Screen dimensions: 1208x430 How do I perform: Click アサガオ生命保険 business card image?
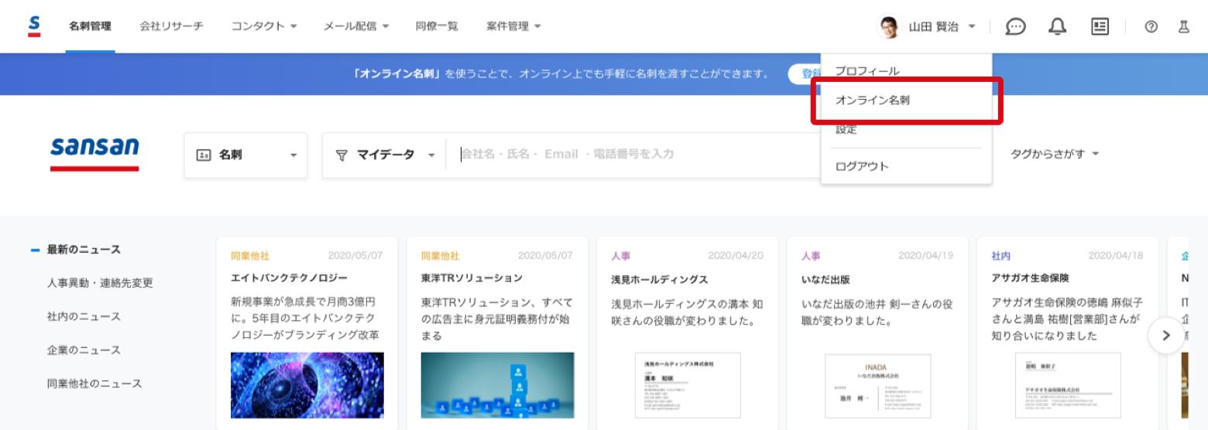(1068, 385)
